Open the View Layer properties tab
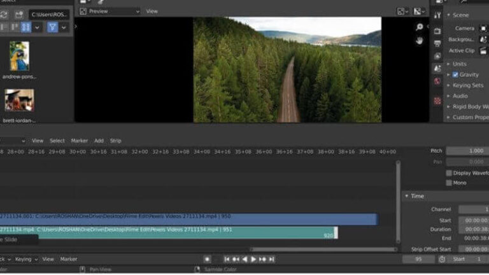 coord(437,56)
